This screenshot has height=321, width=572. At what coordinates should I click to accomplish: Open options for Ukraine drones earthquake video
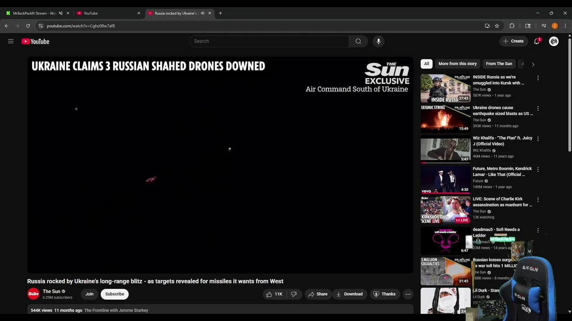click(x=538, y=108)
